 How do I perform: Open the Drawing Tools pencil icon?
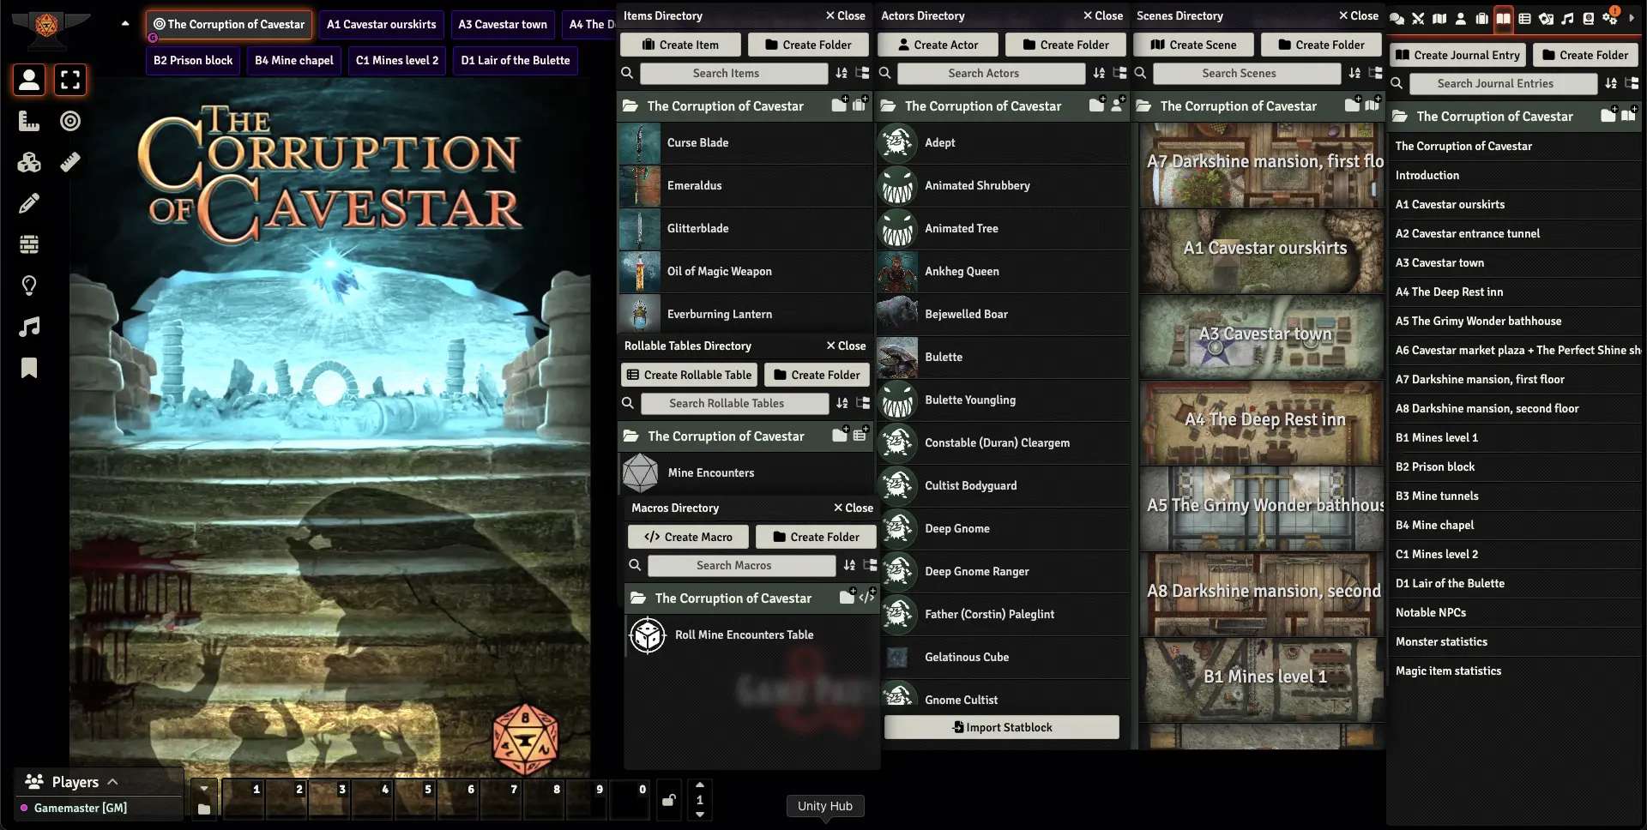(29, 203)
